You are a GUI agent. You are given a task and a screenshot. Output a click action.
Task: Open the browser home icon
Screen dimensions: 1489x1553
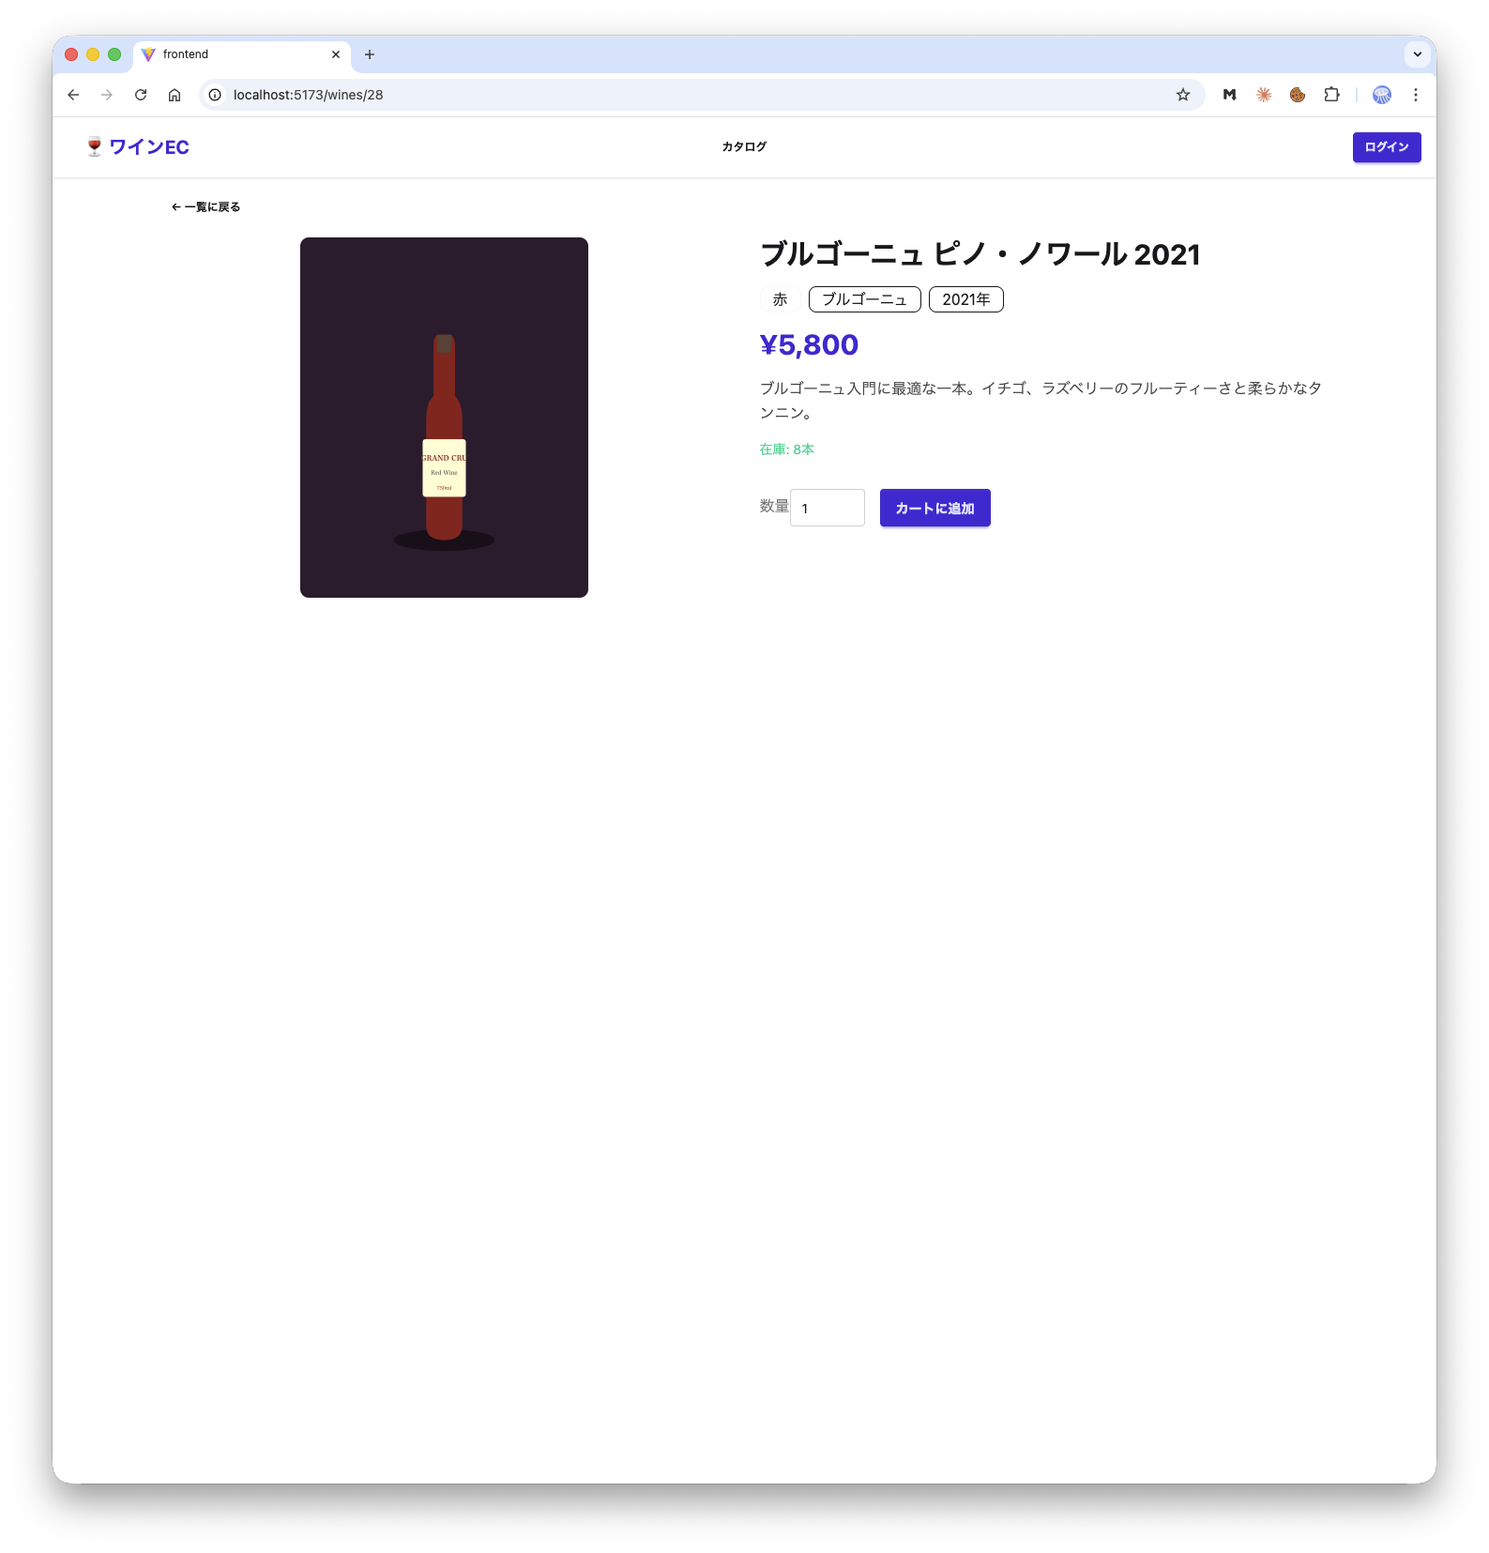click(175, 95)
